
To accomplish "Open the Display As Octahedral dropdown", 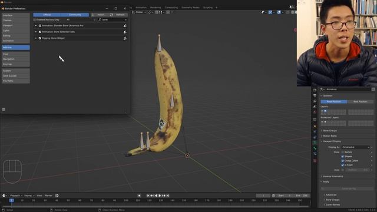I will pos(356,147).
